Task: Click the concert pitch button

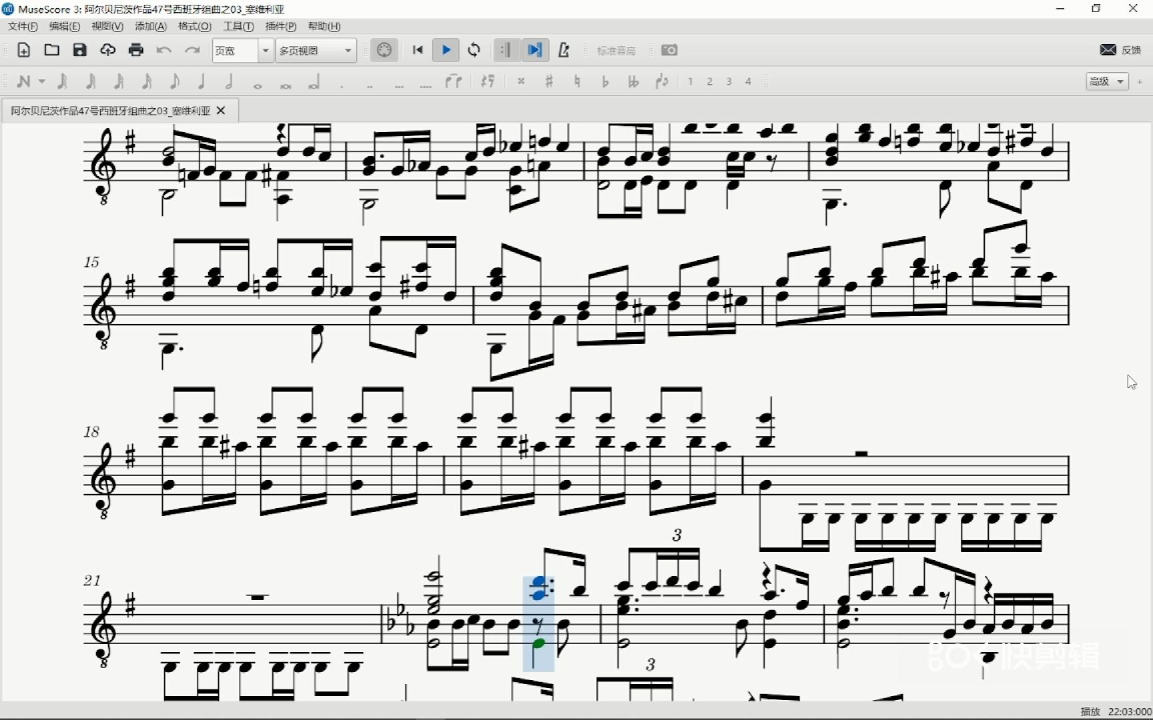Action: pos(616,51)
